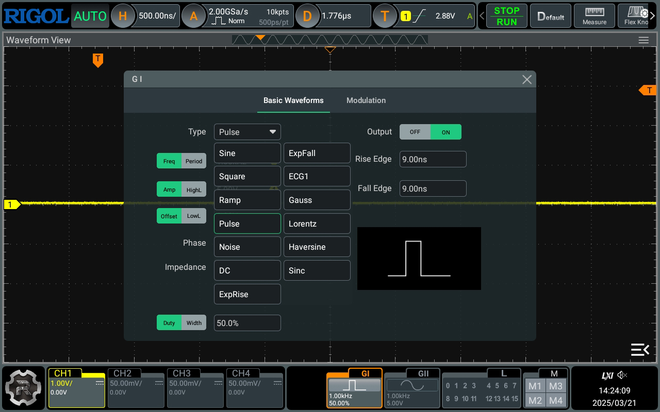
Task: Open the utility gear icon at bottom left
Action: tap(23, 388)
